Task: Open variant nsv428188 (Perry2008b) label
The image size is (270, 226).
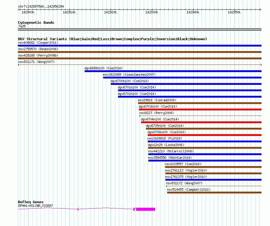Action: (x=38, y=55)
